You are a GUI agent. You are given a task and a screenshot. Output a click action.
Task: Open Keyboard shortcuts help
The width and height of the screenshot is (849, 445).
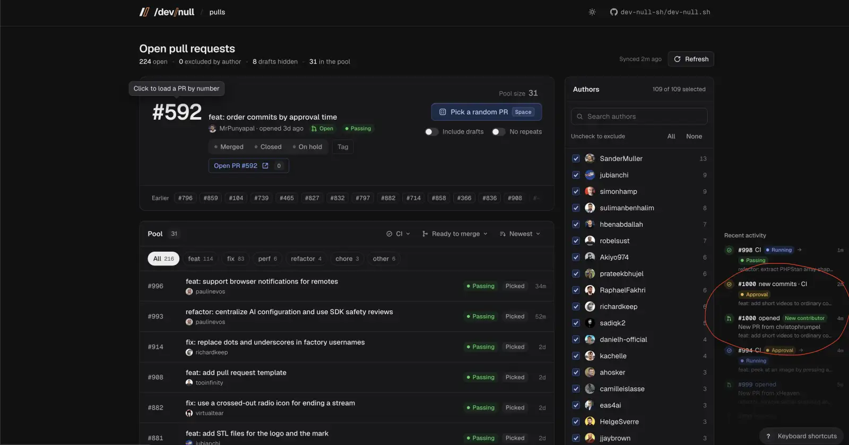tap(801, 436)
